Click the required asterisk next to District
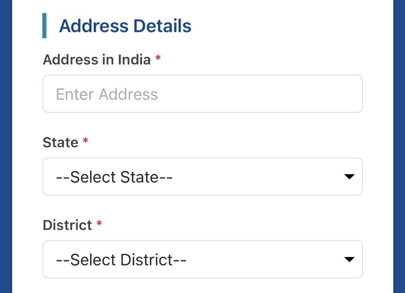The image size is (405, 293). click(x=99, y=224)
